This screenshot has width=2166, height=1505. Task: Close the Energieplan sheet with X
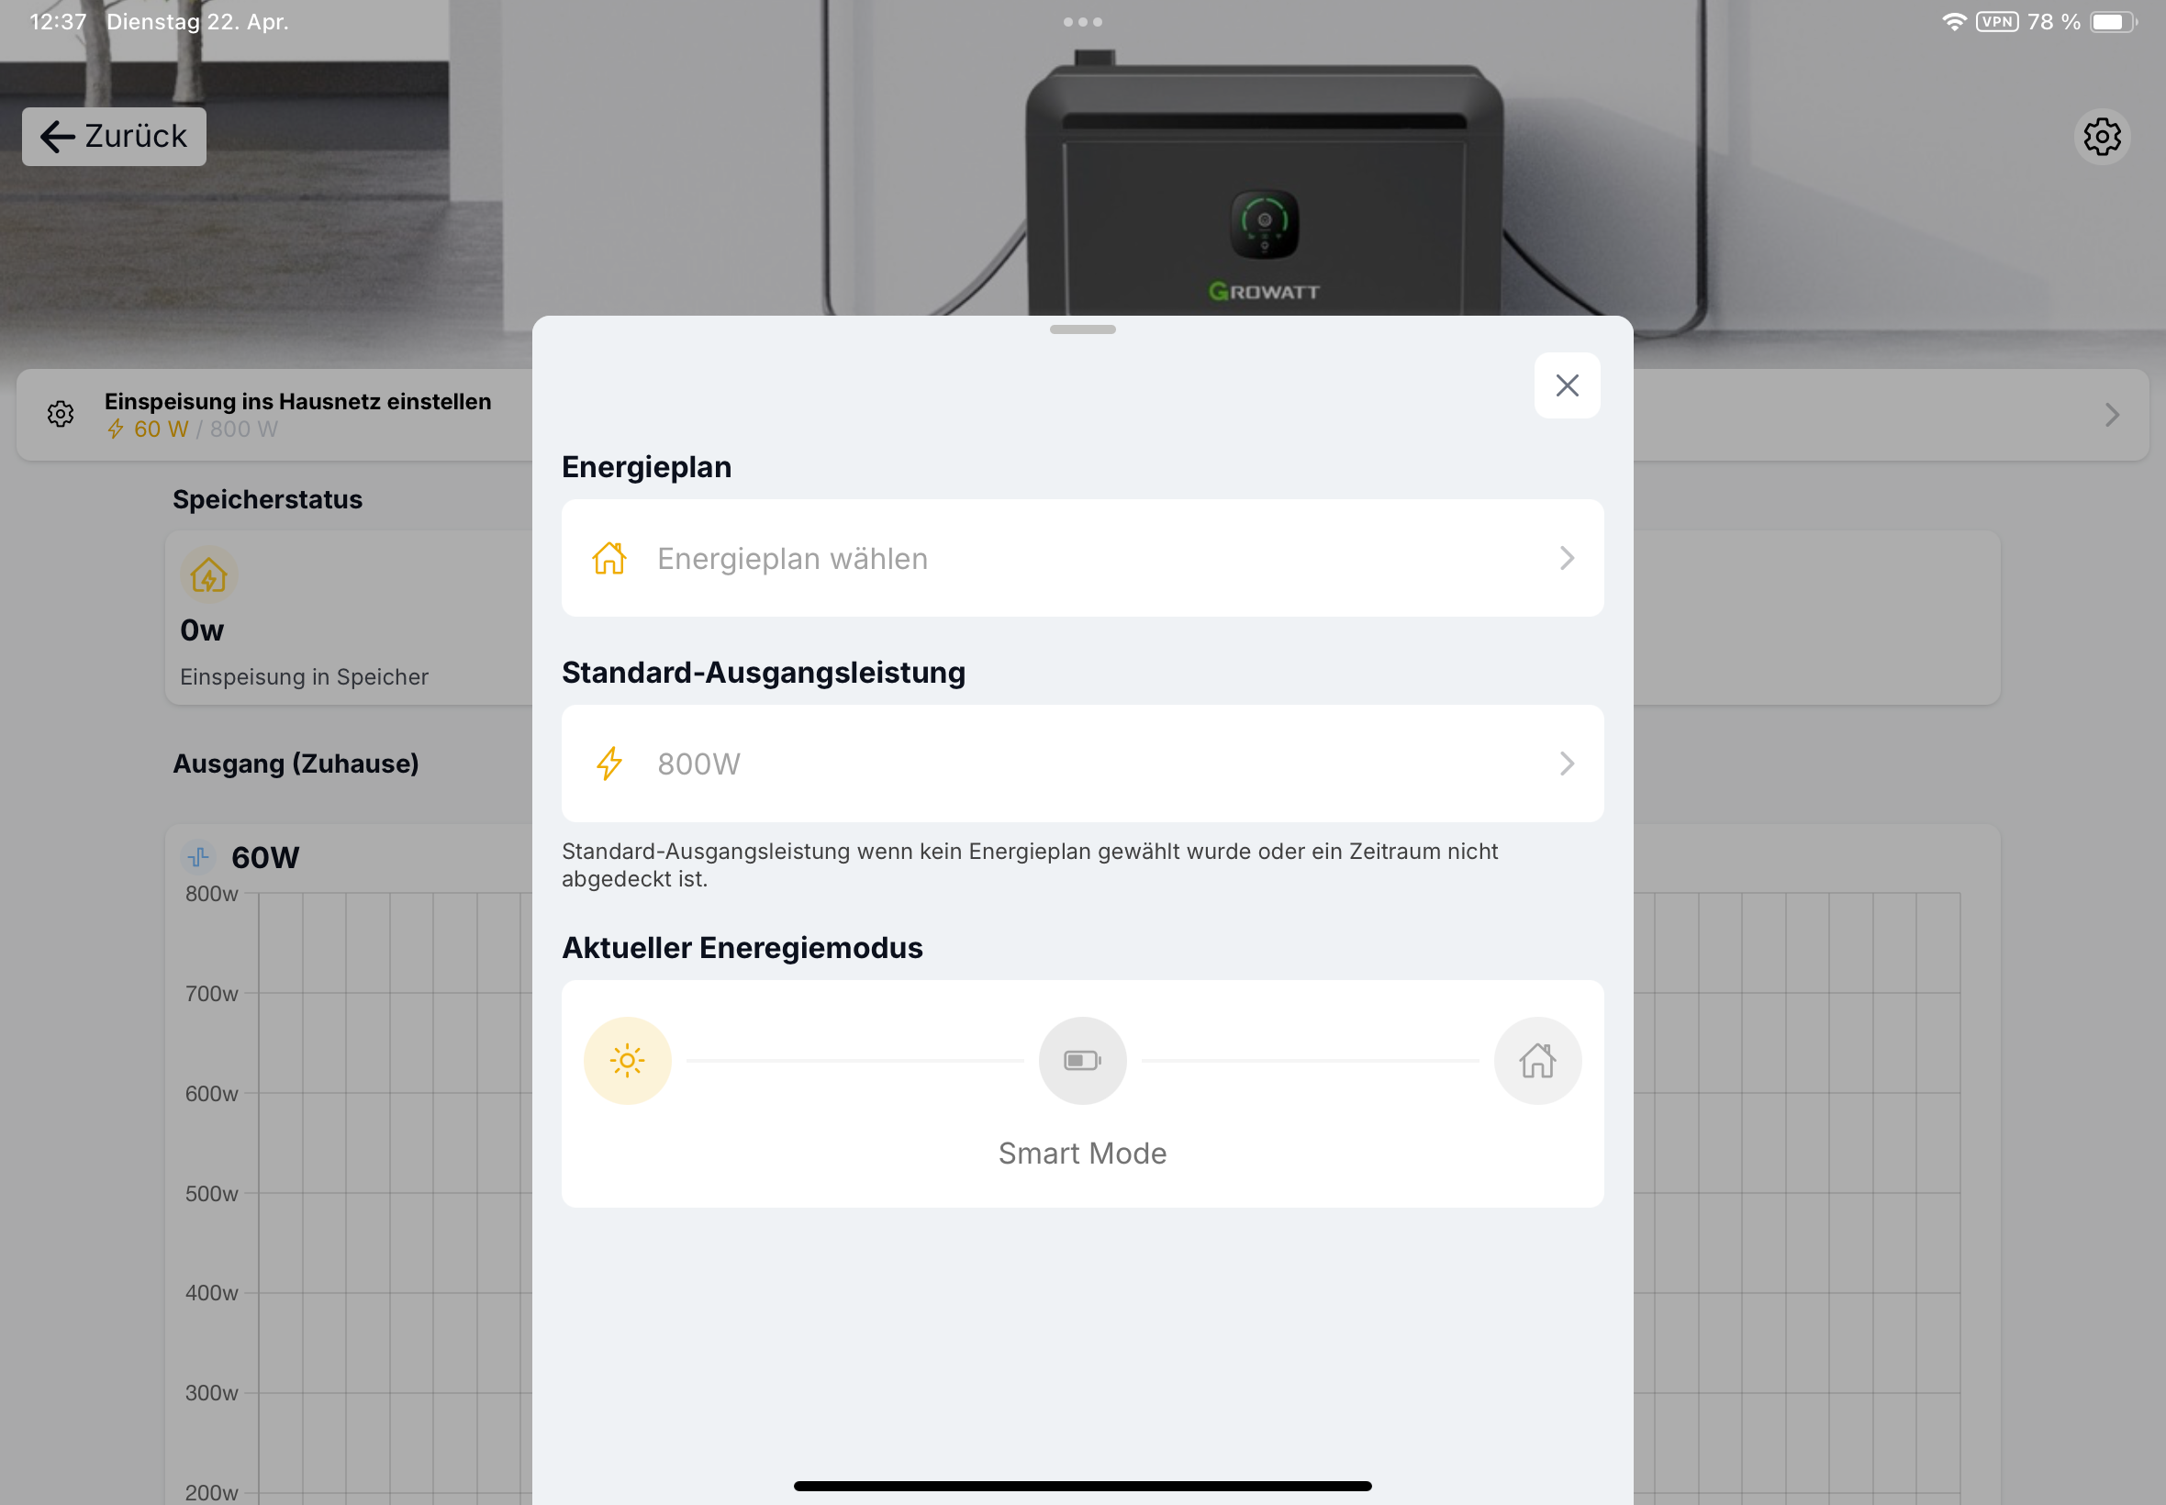tap(1567, 385)
